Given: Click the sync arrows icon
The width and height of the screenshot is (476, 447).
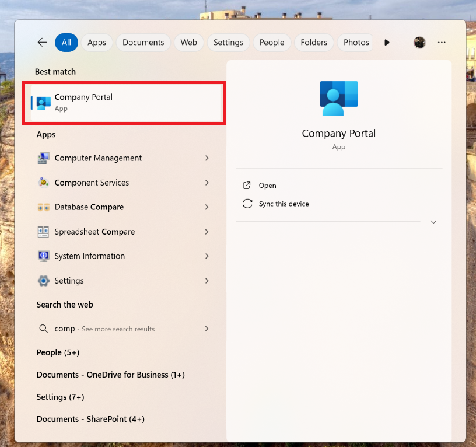Looking at the screenshot, I should click(247, 204).
